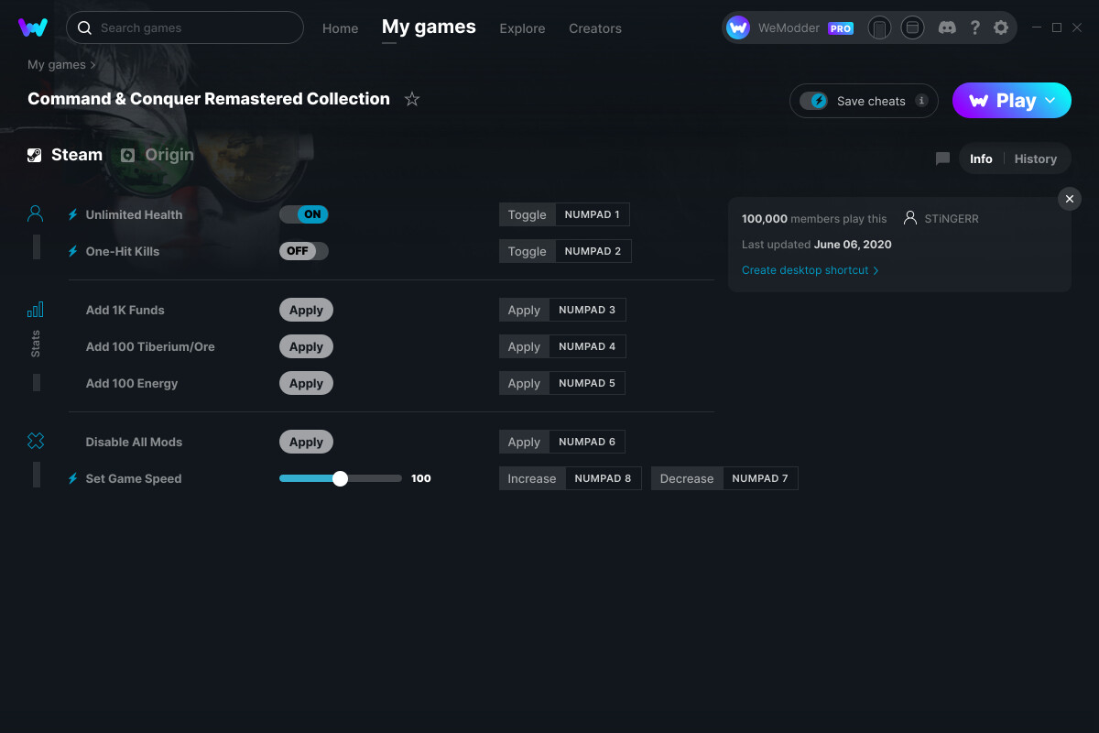
Task: Change NUMPAD 6 hotkey for Disable All Mods
Action: coord(587,442)
